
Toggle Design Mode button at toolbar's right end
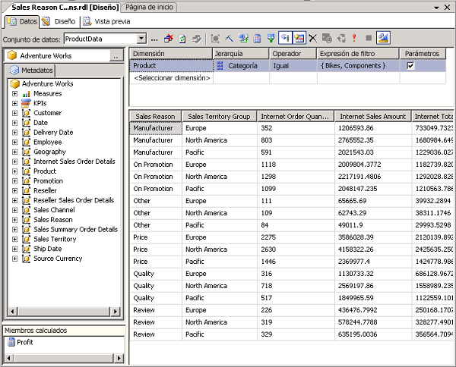click(383, 38)
